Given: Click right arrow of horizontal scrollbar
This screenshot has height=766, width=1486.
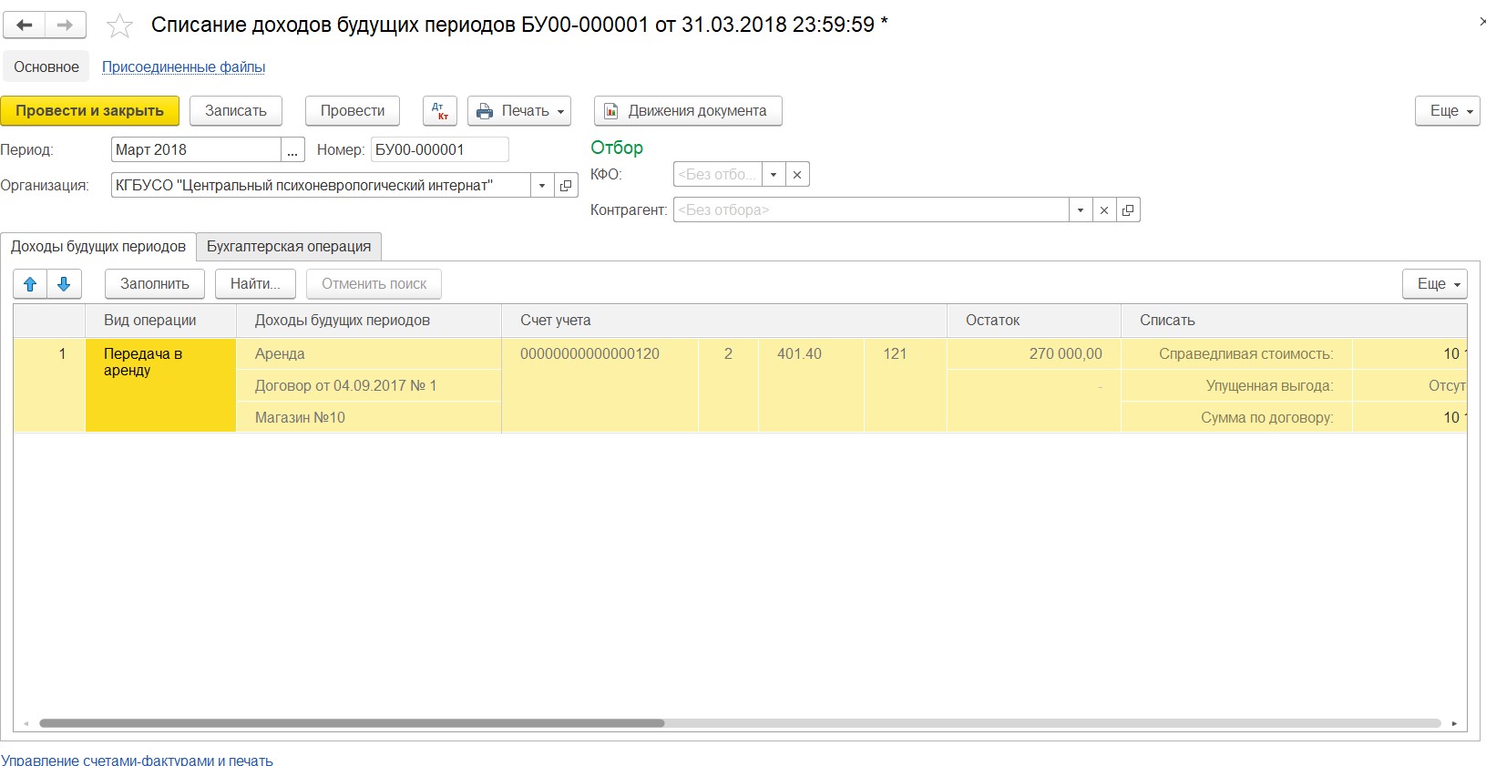Looking at the screenshot, I should click(x=1454, y=724).
